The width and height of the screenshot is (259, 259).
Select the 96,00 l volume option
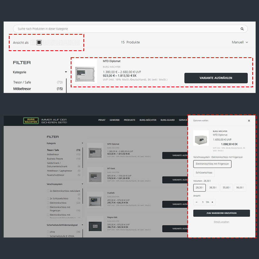pos(240,188)
